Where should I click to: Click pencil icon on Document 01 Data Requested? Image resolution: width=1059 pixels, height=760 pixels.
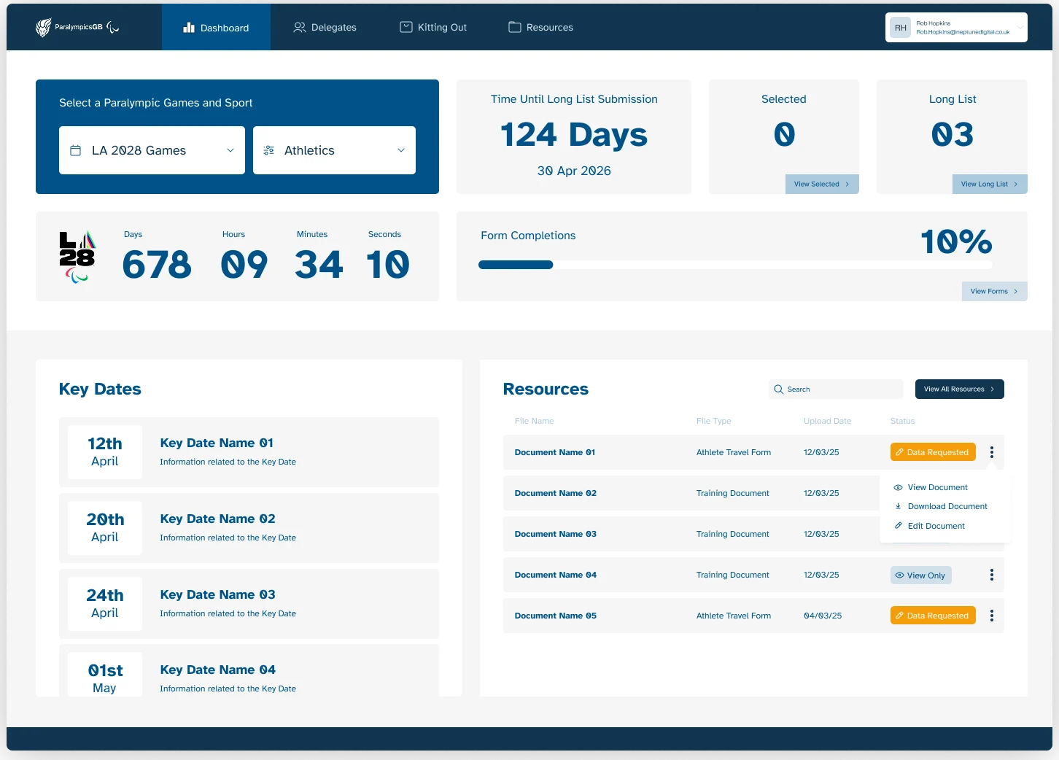click(x=899, y=452)
